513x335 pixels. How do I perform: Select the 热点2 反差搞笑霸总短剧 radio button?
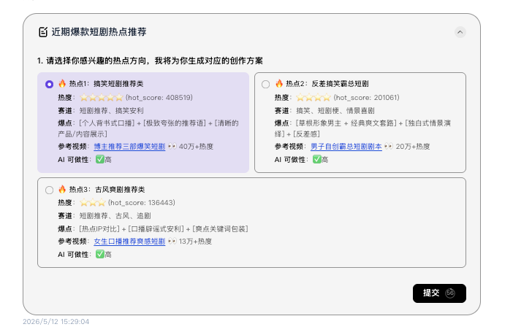(x=266, y=85)
